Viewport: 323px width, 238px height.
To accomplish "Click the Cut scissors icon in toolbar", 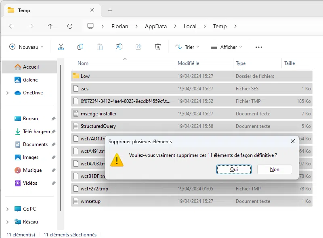I will point(61,47).
